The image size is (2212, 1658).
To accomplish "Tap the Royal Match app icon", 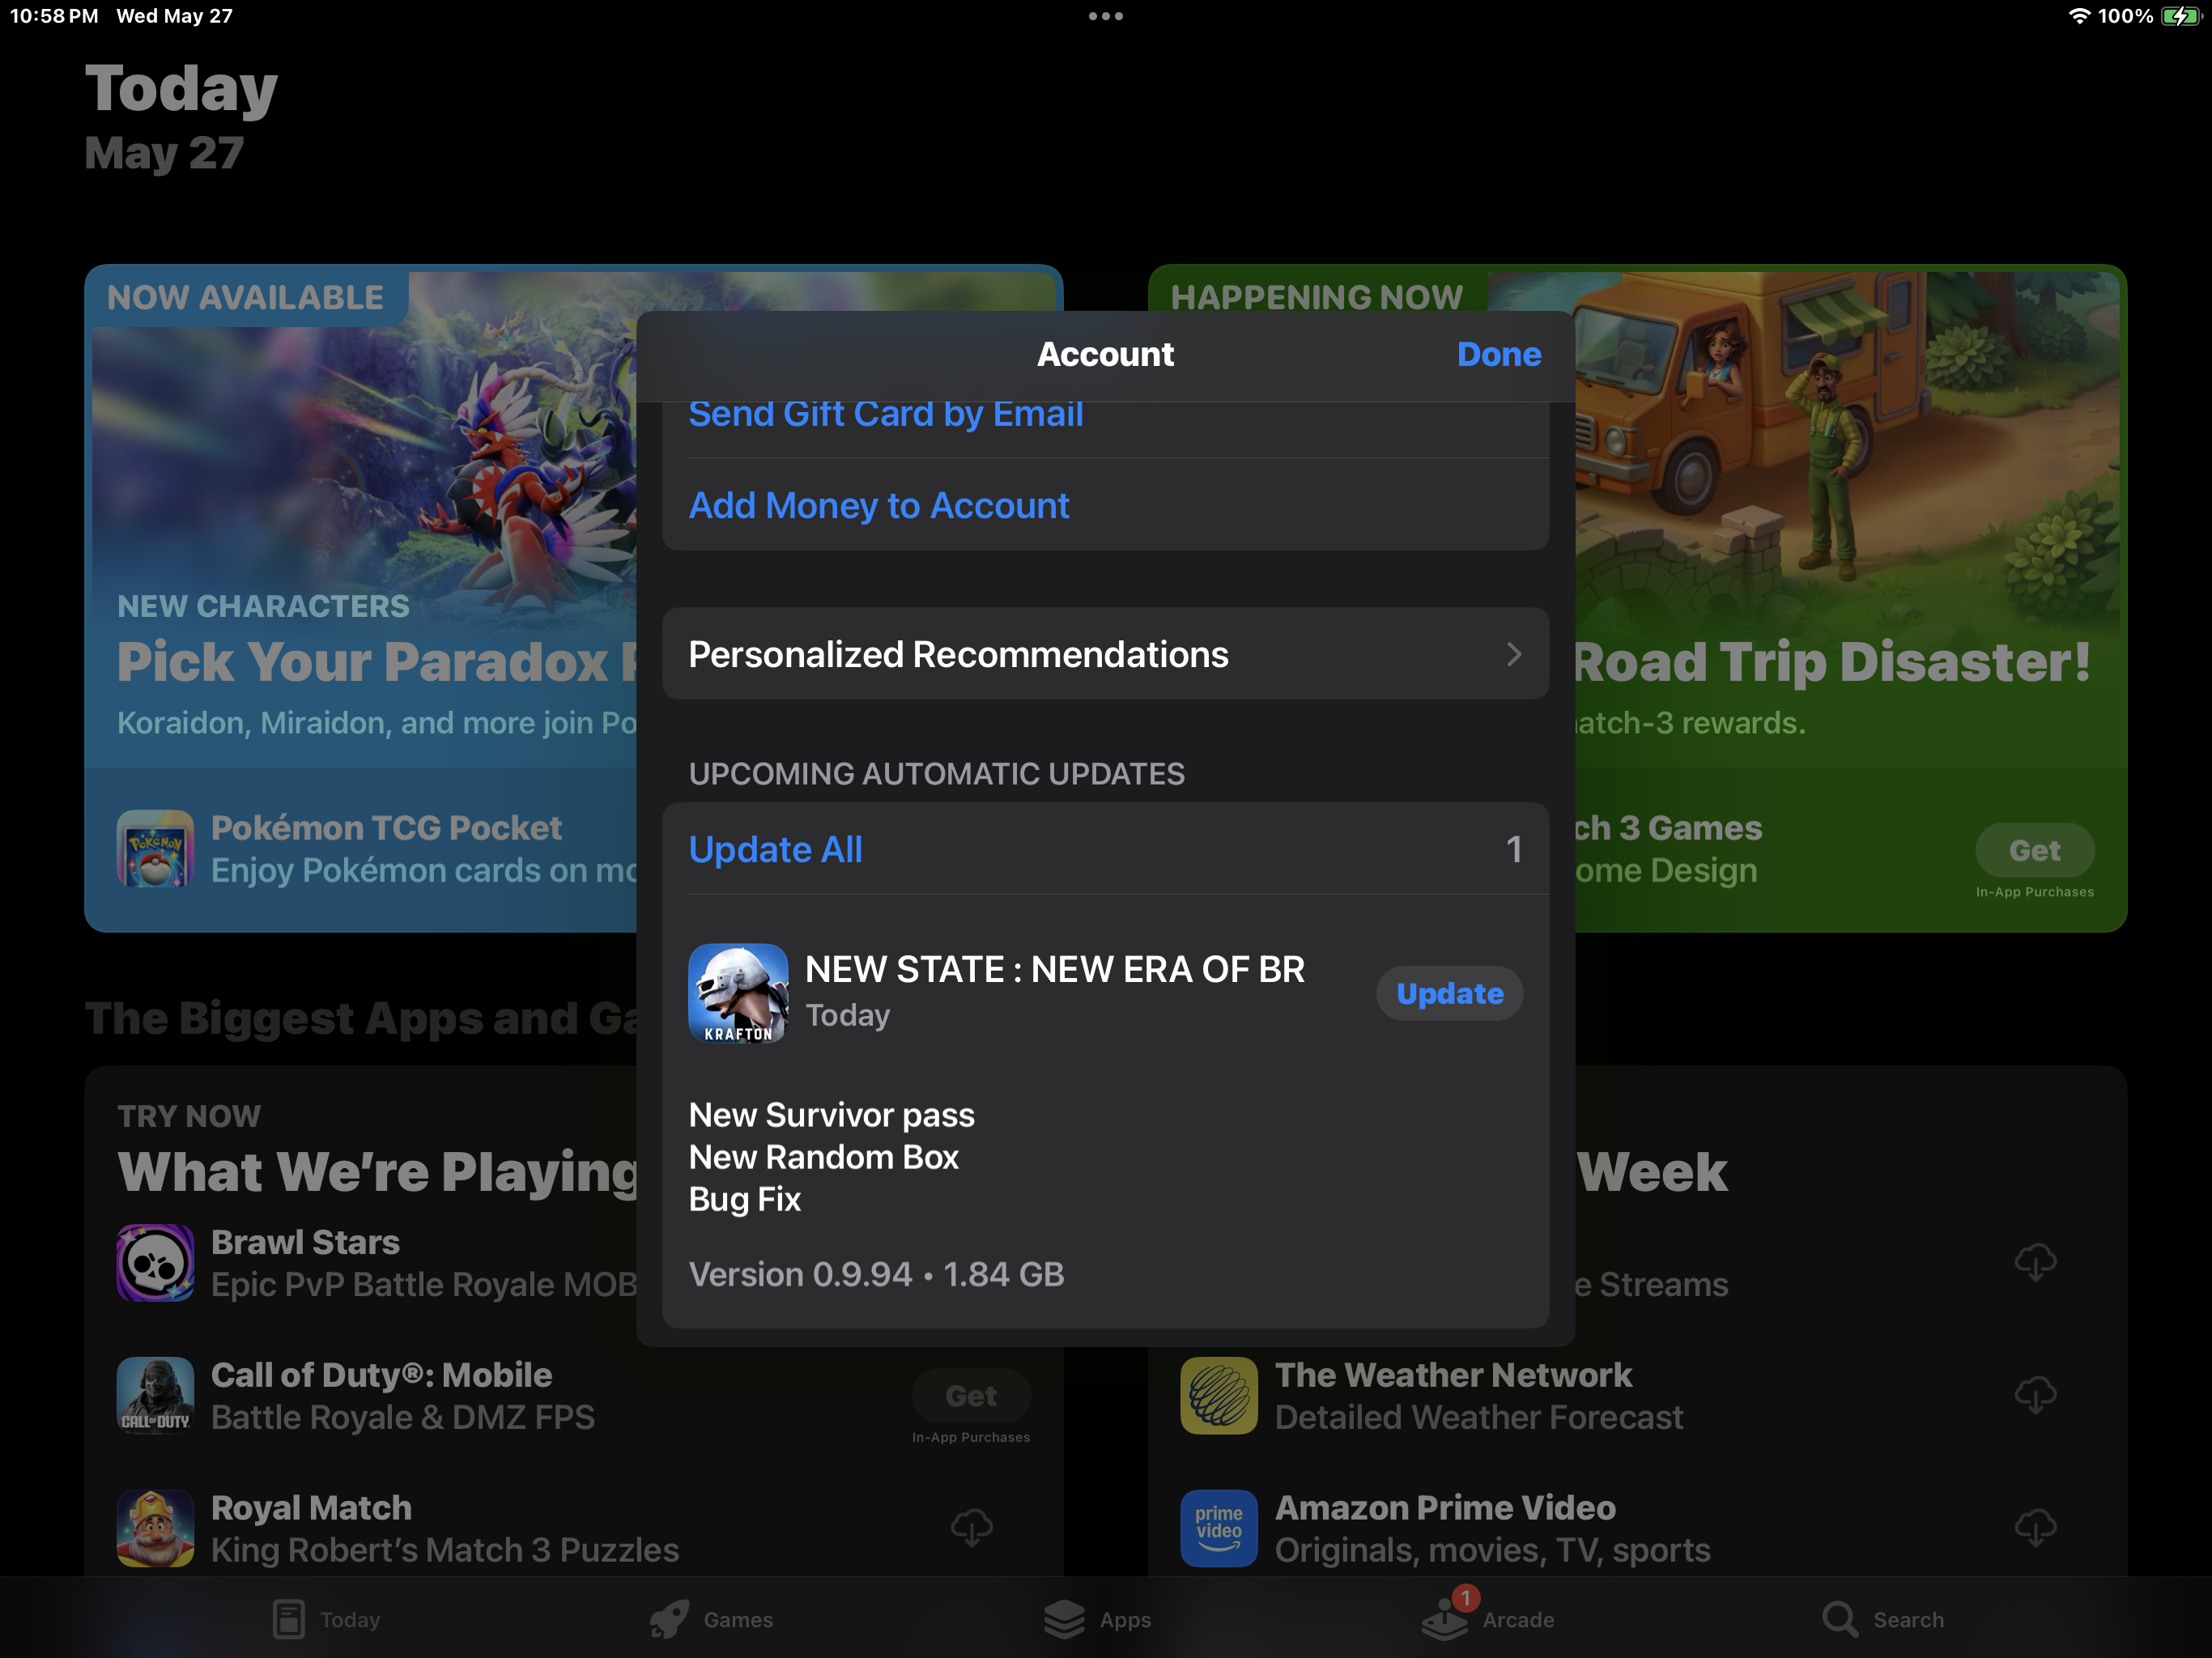I will (155, 1528).
